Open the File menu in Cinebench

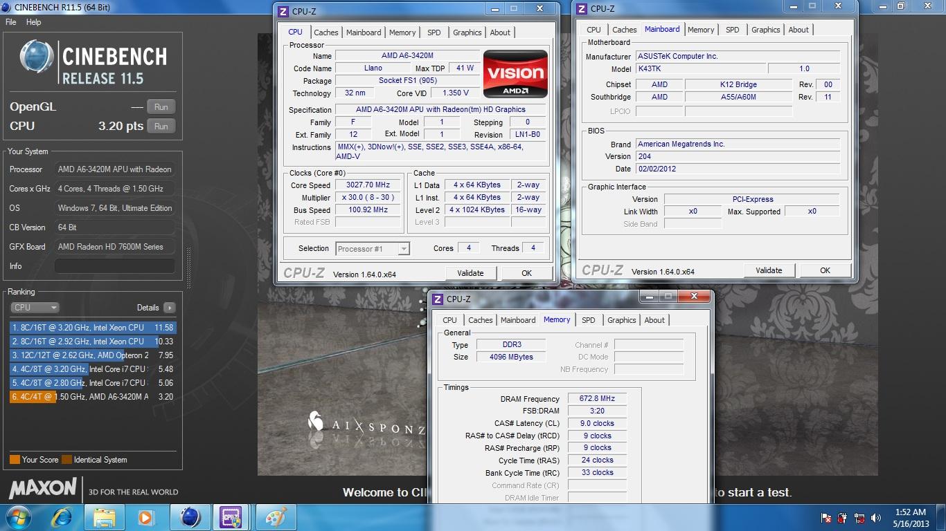point(10,22)
